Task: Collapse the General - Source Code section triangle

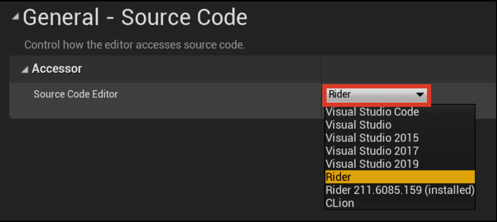Action: pyautogui.click(x=15, y=18)
